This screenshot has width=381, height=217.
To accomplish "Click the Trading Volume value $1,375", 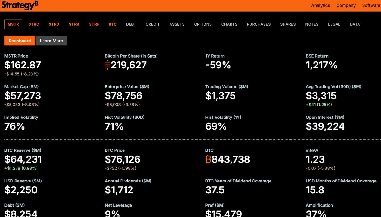I will click(x=220, y=96).
